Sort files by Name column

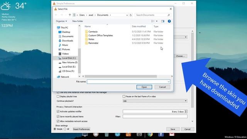tap(88, 27)
